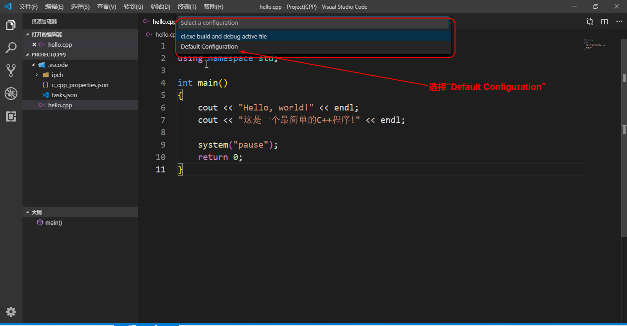Open the editor More Actions ellipsis menu
Image resolution: width=627 pixels, height=326 pixels.
(619, 22)
